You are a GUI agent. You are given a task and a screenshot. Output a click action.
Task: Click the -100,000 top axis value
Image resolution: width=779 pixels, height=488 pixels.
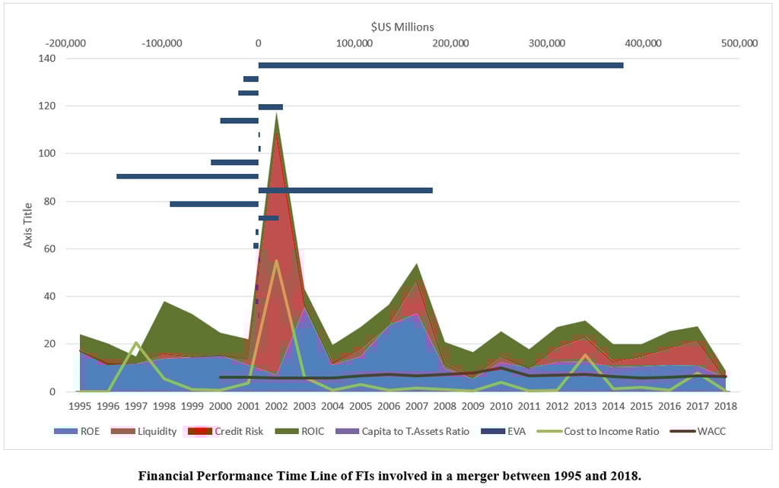click(x=162, y=43)
